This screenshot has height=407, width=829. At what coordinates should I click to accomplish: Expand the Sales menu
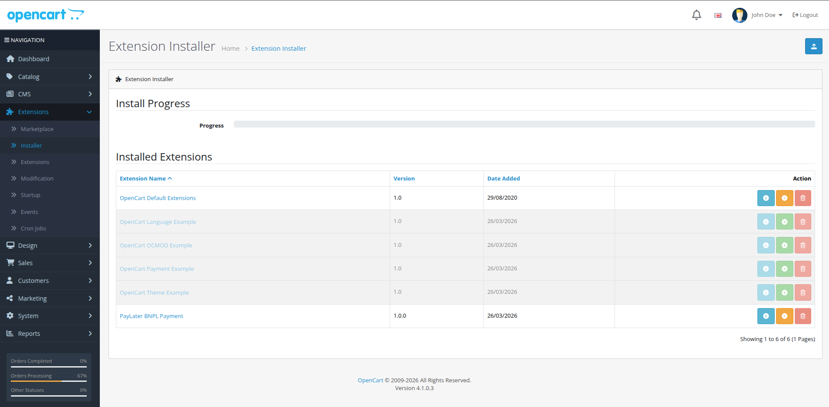coord(50,263)
